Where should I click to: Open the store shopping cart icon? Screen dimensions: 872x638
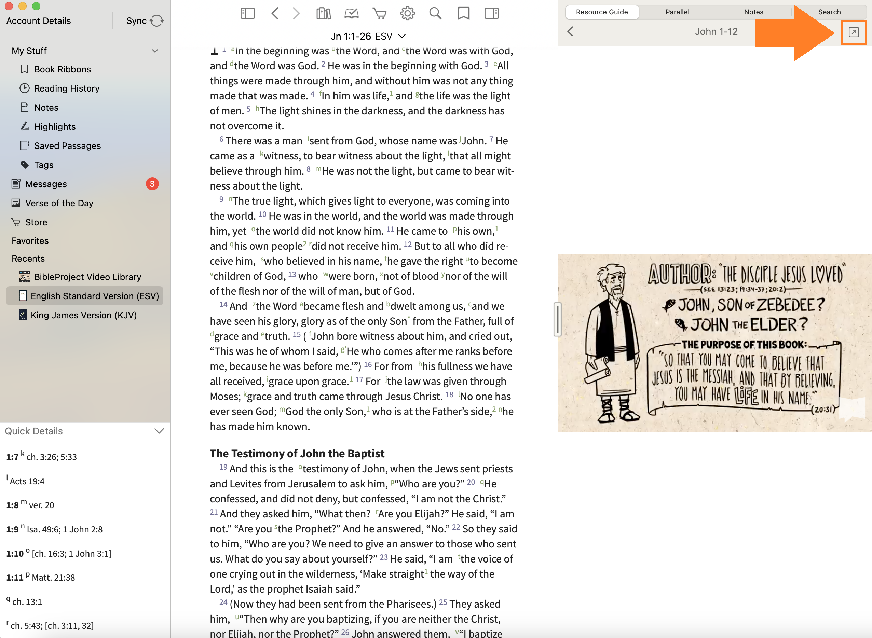point(379,14)
